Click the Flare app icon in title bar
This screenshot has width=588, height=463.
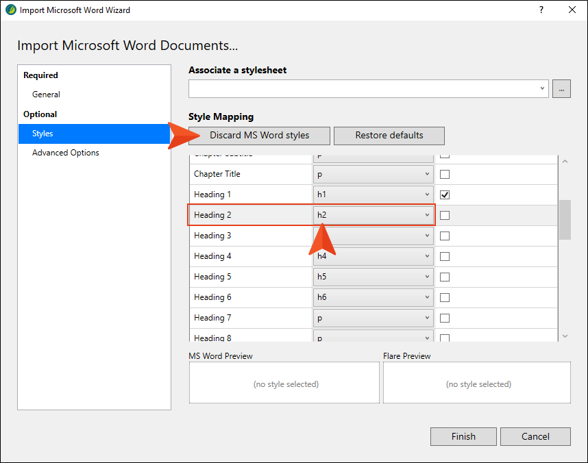[x=11, y=10]
